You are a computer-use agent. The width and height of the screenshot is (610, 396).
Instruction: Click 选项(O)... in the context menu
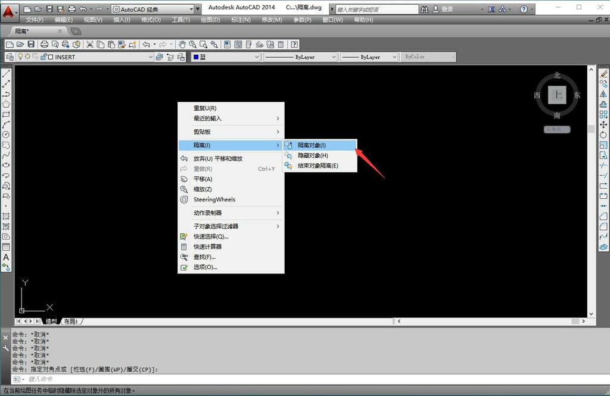pos(206,267)
